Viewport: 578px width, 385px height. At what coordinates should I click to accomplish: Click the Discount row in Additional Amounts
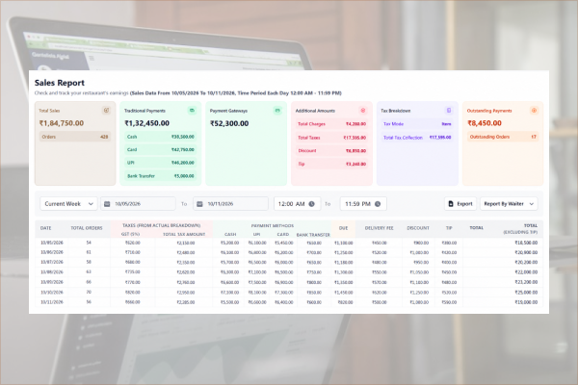pos(331,151)
